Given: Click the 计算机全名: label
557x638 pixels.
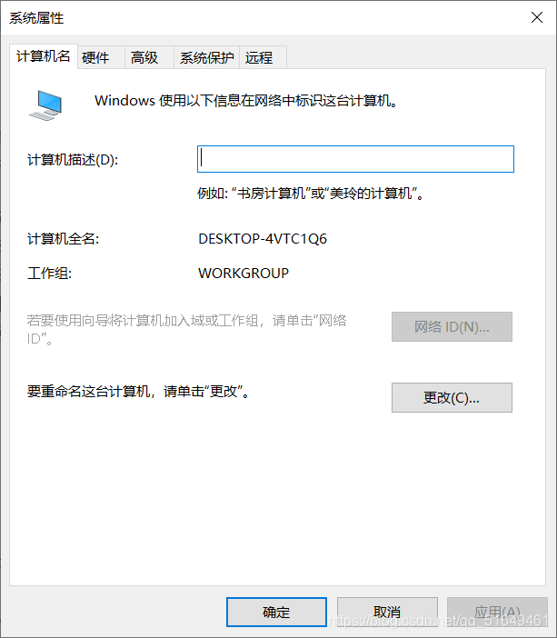Looking at the screenshot, I should [63, 239].
